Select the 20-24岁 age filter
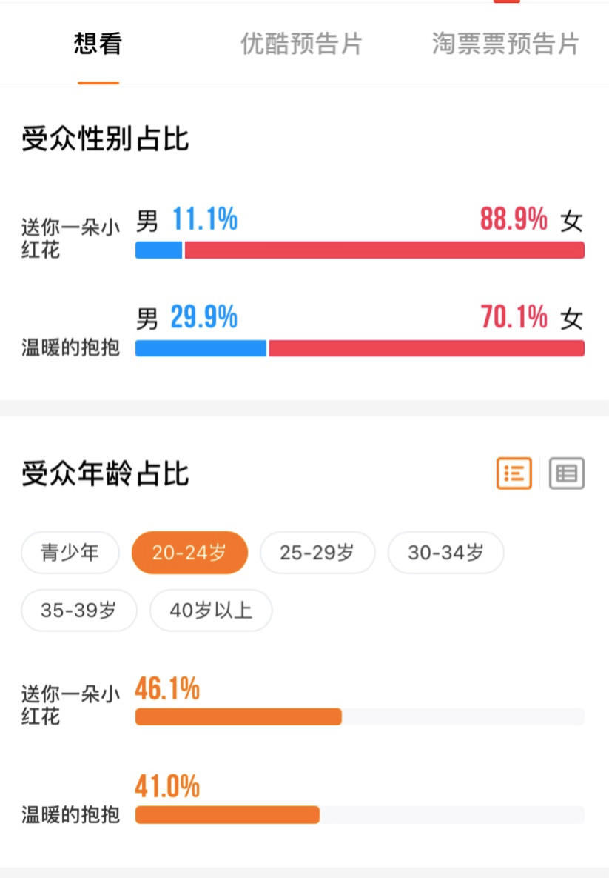Image resolution: width=609 pixels, height=878 pixels. coord(189,553)
